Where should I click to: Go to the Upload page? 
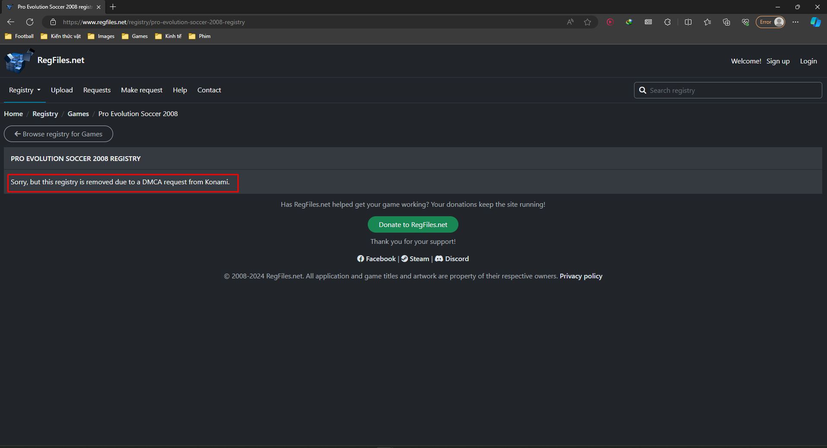point(62,90)
